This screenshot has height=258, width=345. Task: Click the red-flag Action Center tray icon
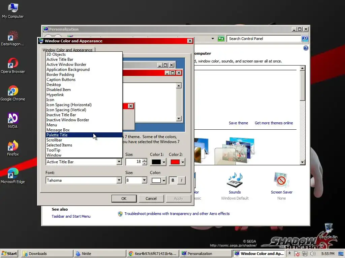(297, 254)
